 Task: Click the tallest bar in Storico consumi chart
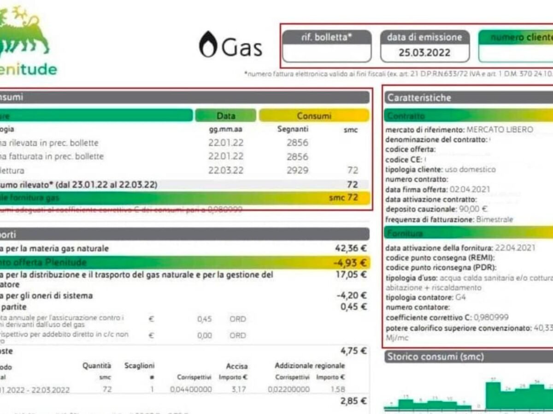click(493, 396)
